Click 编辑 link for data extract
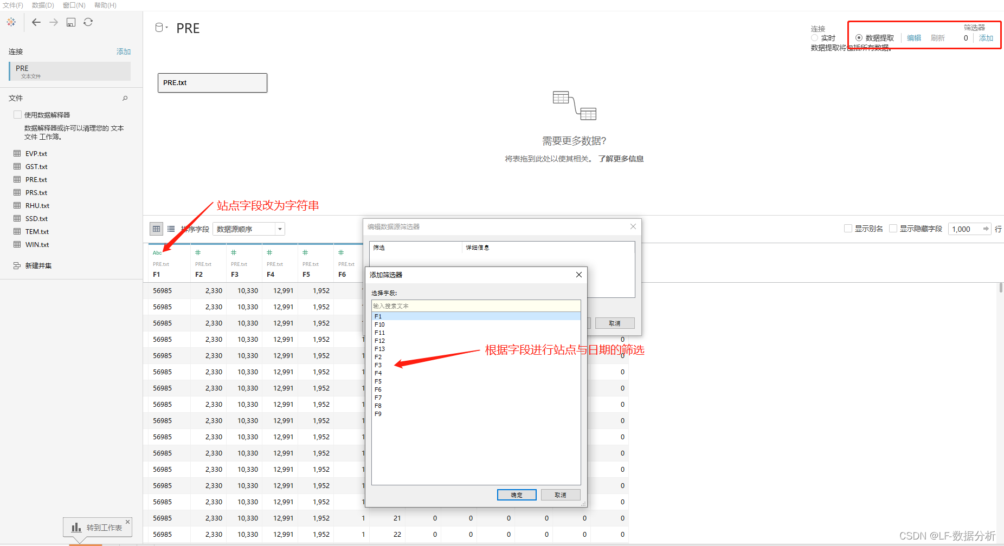The height and width of the screenshot is (546, 1004). 914,38
